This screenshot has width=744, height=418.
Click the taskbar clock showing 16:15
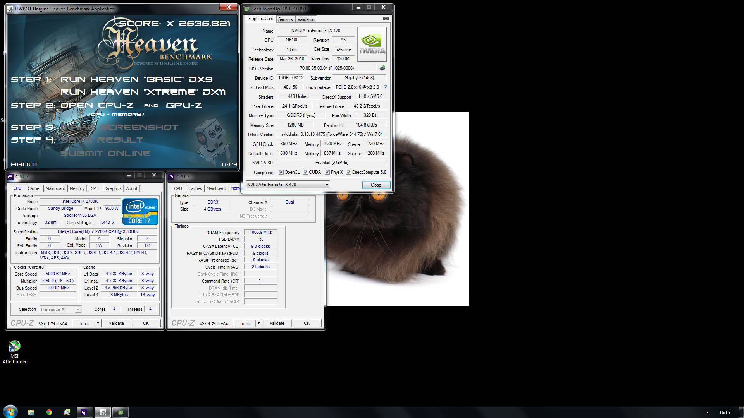click(x=724, y=413)
